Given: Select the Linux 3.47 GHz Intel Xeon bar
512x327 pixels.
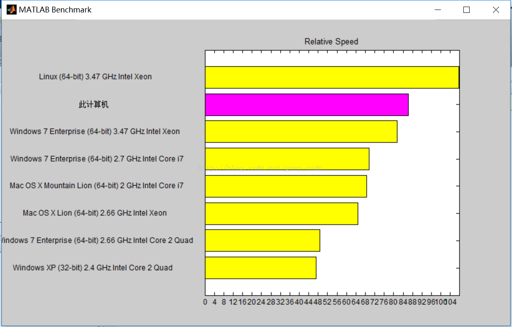Looking at the screenshot, I should (332, 77).
